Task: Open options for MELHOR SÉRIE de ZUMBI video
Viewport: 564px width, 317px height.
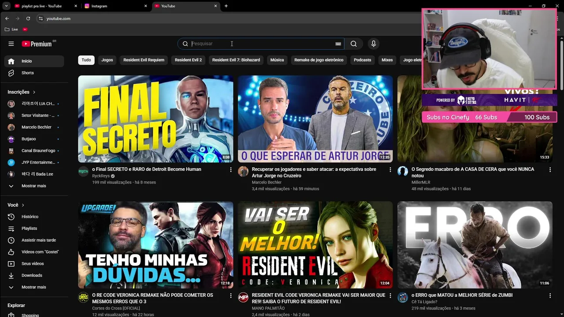Action: [x=549, y=295]
